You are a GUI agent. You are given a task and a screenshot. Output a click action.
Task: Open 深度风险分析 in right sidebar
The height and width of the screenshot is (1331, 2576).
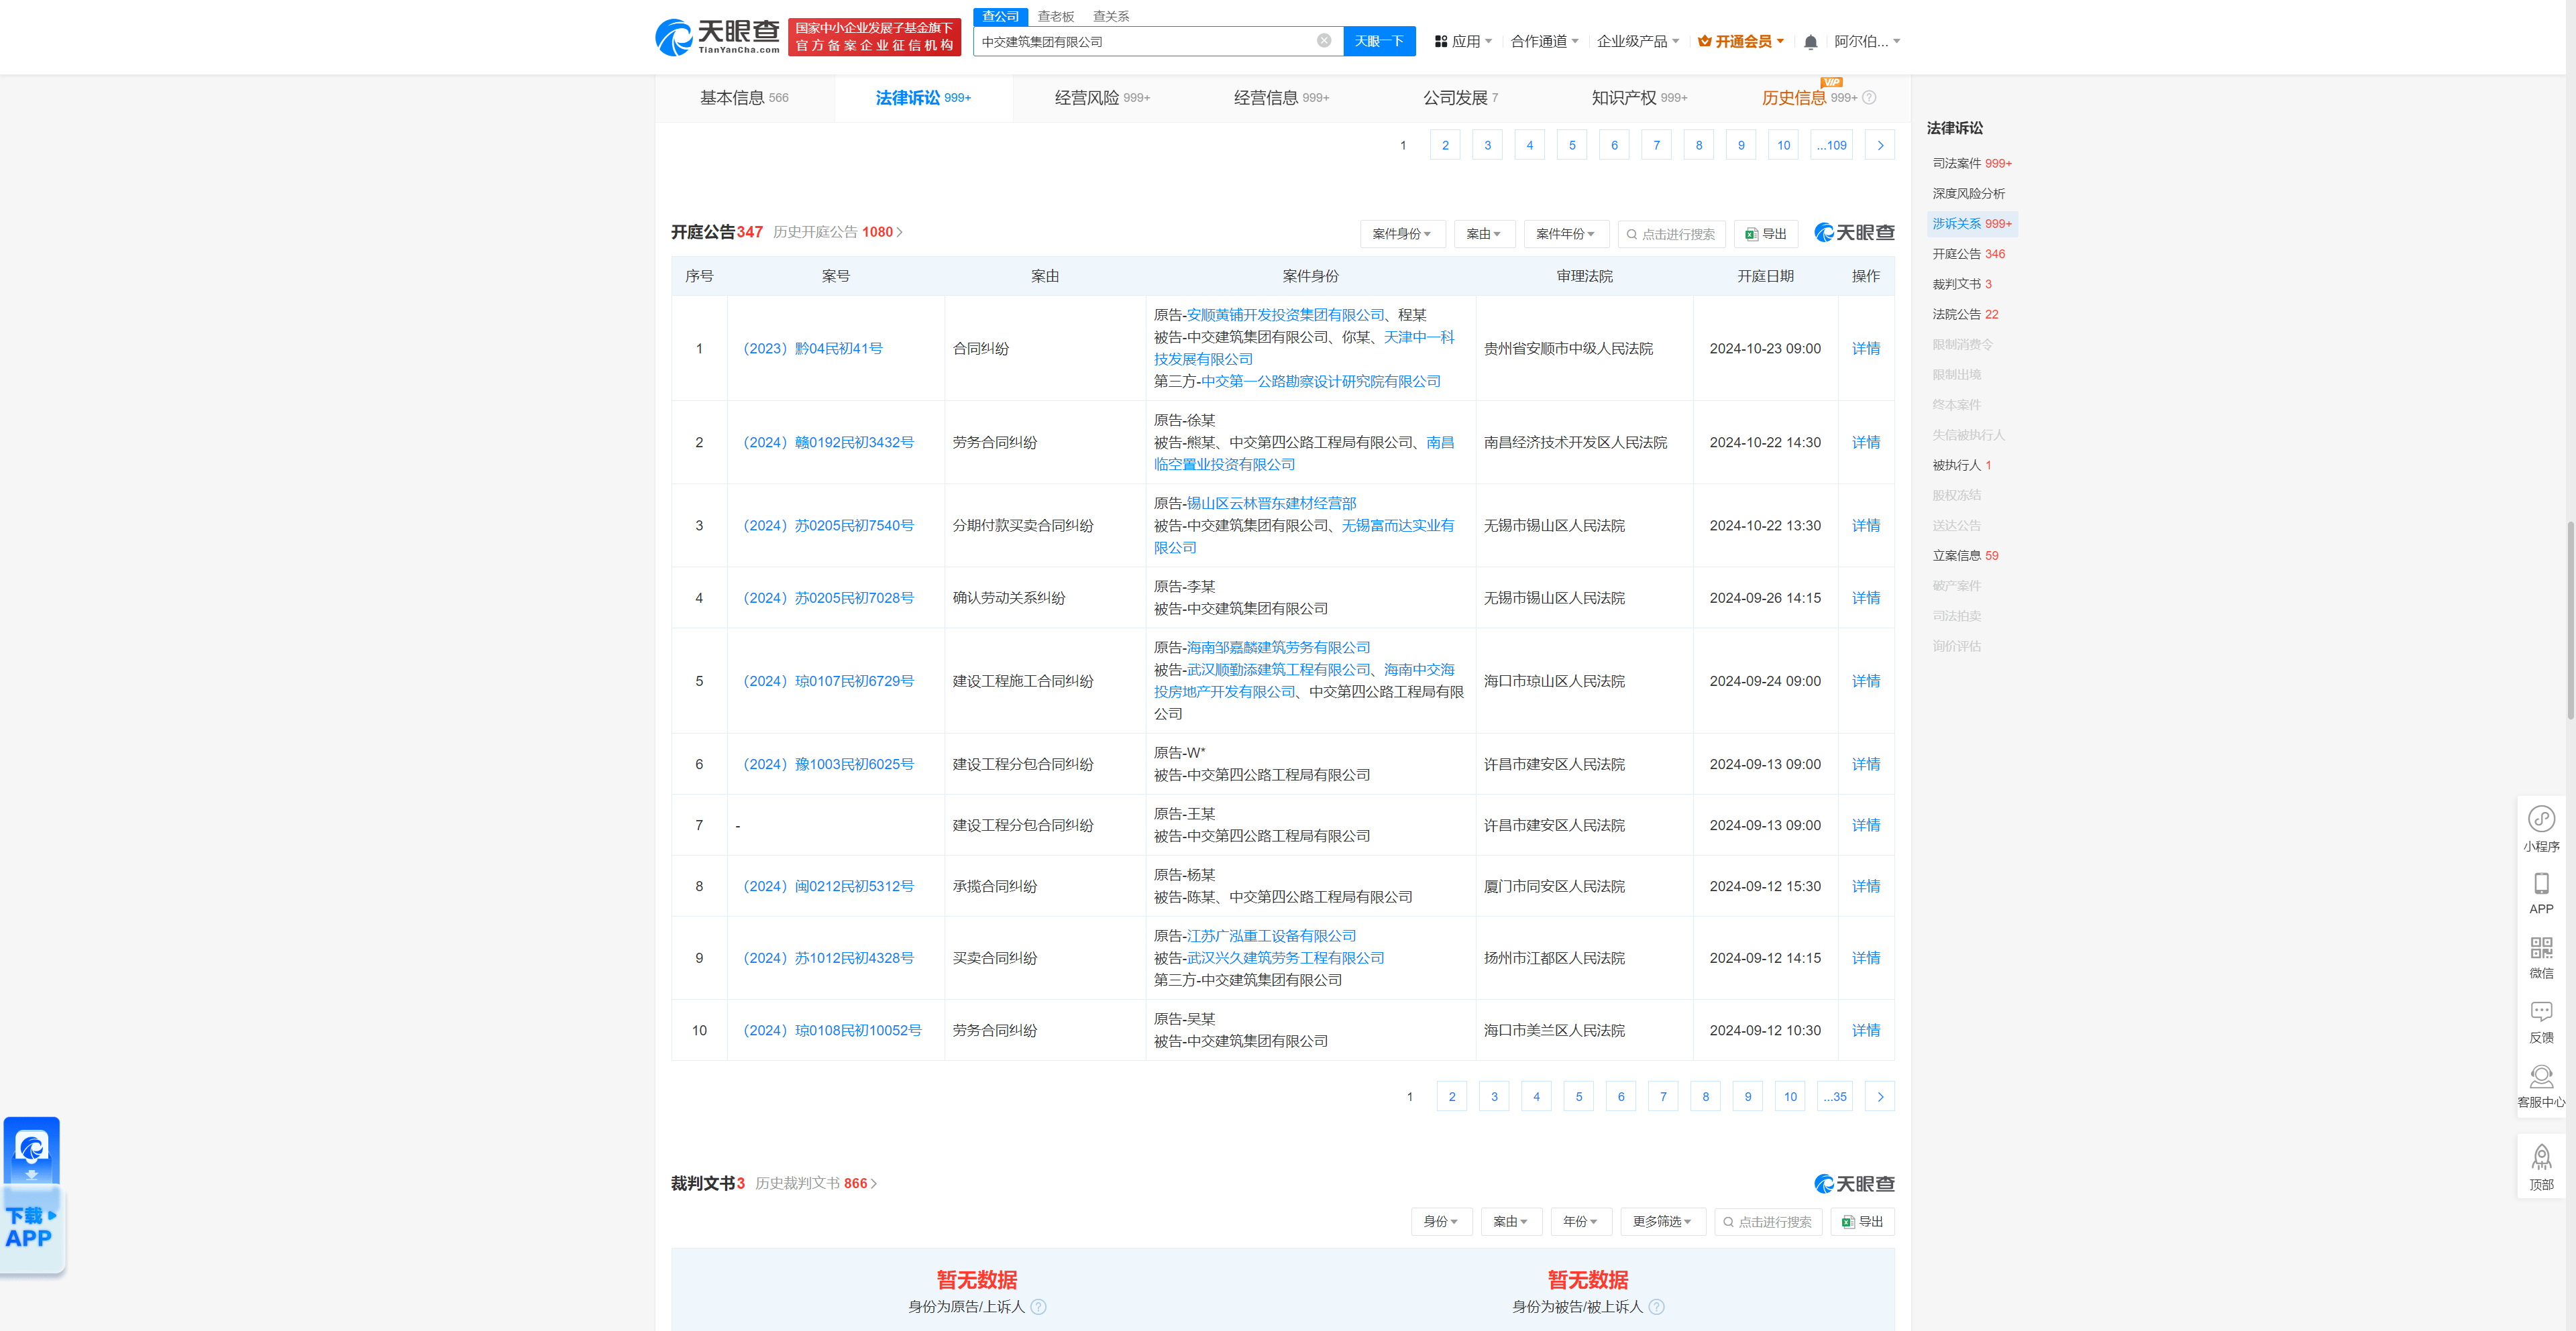(1968, 194)
